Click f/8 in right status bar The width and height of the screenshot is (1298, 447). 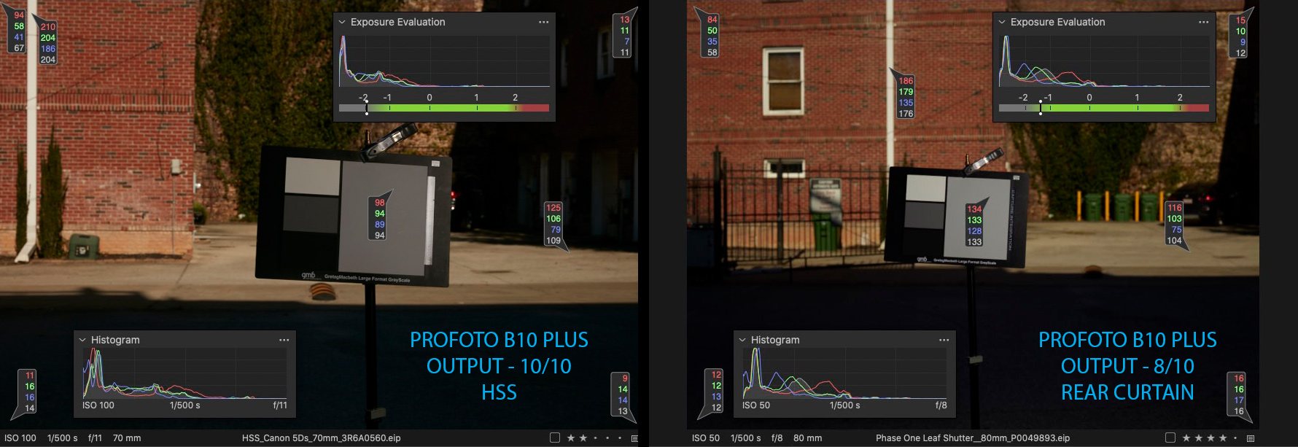click(777, 438)
